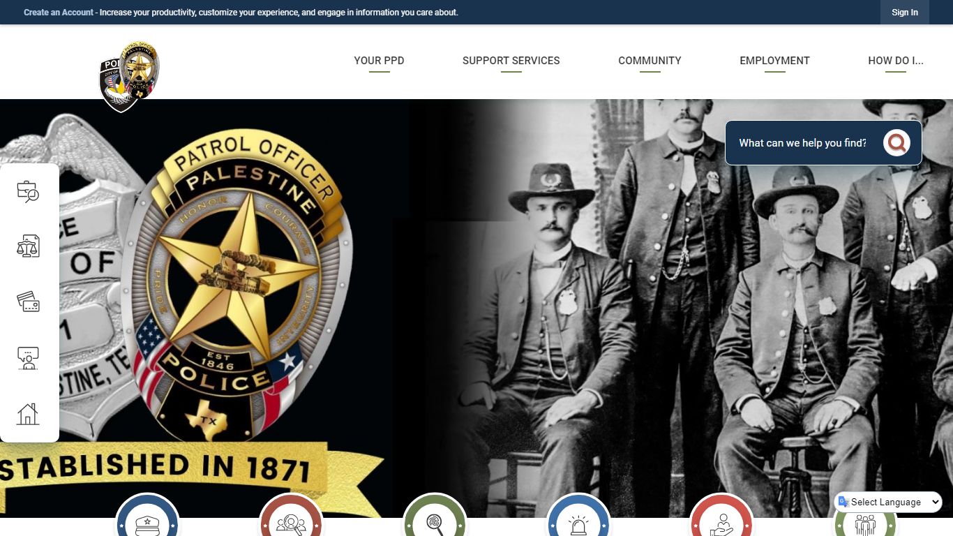Open the SUPPORT SERVICES menu

coord(511,61)
